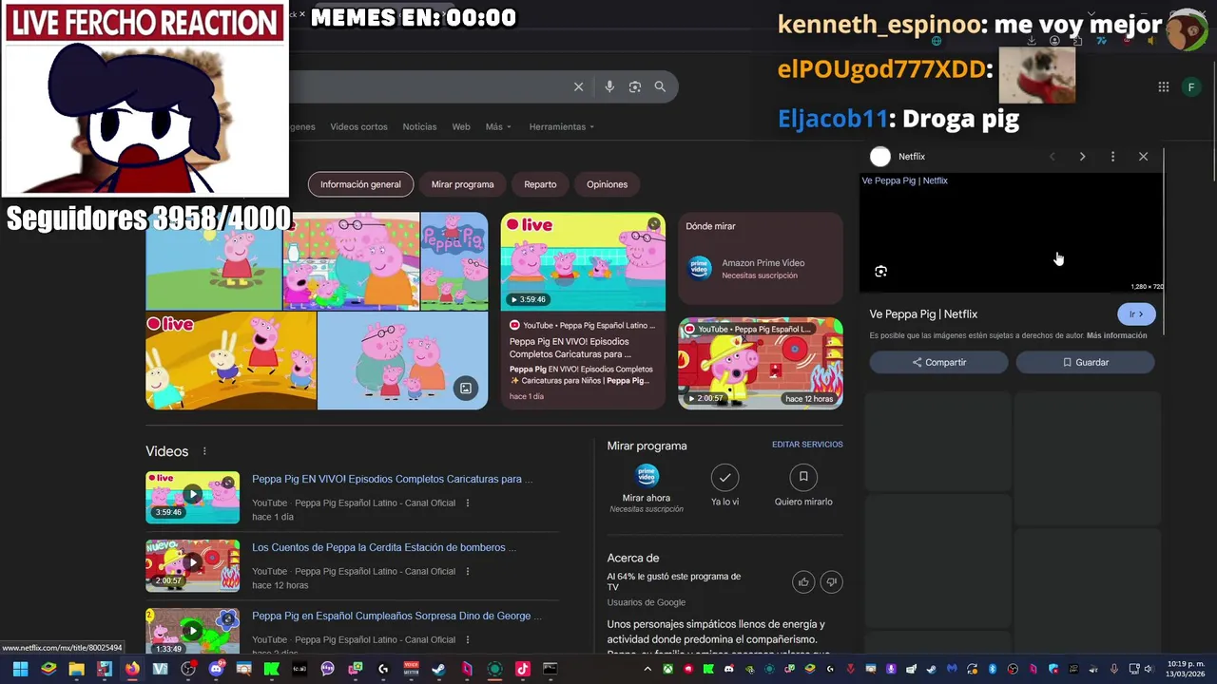
Task: Open Steam from the taskbar
Action: point(438,669)
